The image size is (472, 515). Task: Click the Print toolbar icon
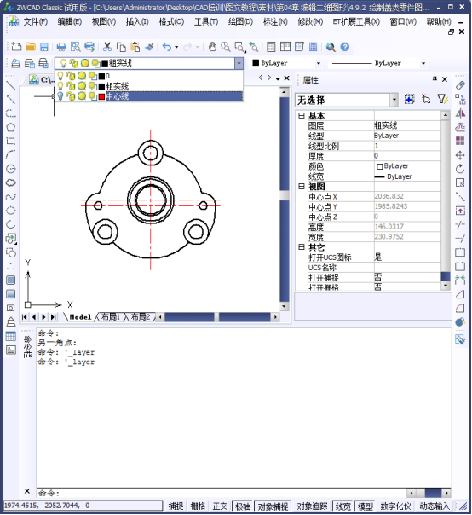click(x=61, y=47)
